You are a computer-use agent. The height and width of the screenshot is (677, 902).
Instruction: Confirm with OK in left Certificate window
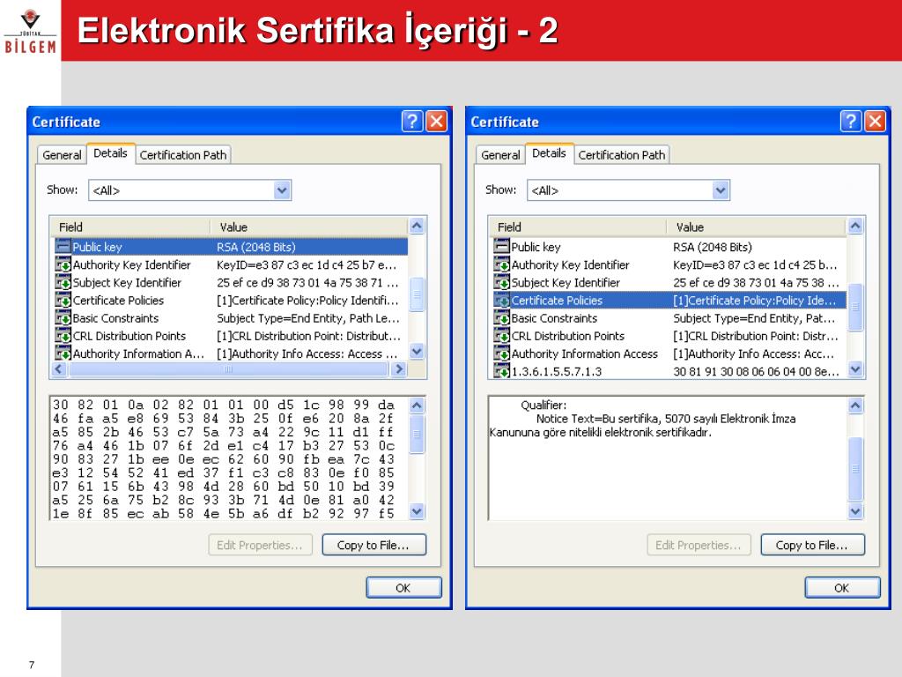[403, 588]
